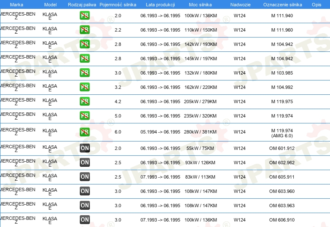
Task: Click engine capacity 4.2
Action: (118, 101)
